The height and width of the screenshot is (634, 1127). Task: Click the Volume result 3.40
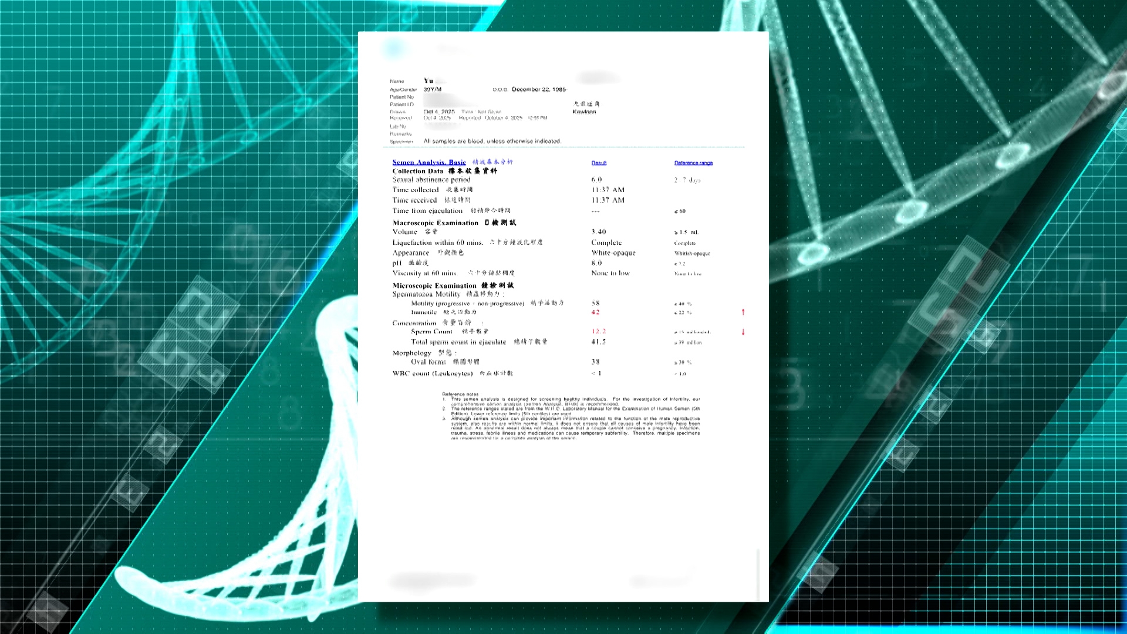[x=598, y=232]
